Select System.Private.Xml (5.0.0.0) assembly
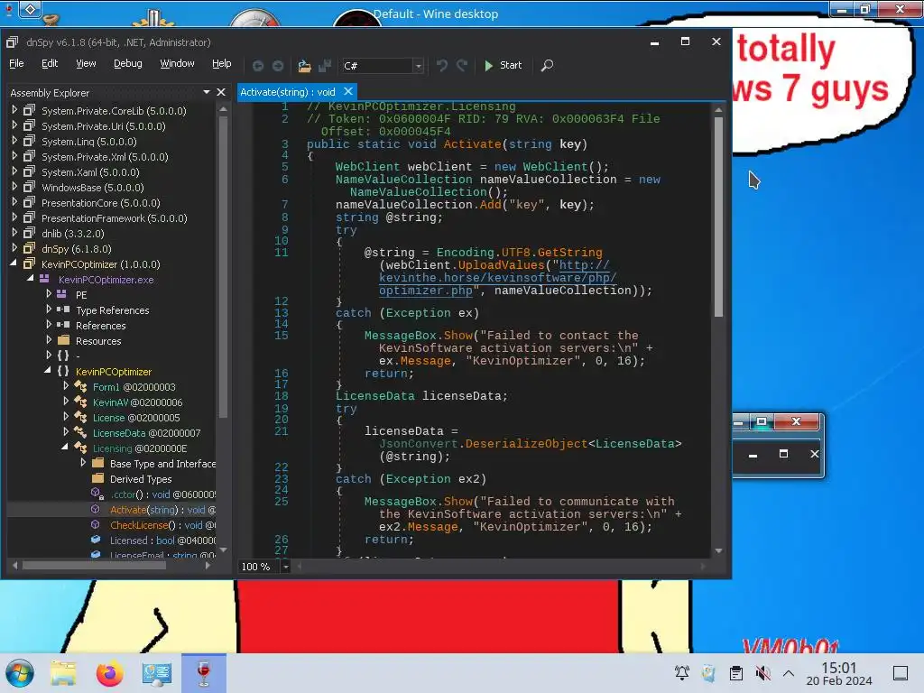 point(105,157)
